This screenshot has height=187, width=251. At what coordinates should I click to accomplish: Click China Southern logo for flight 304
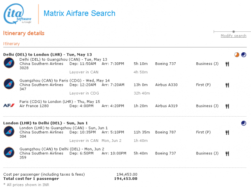click(x=9, y=131)
